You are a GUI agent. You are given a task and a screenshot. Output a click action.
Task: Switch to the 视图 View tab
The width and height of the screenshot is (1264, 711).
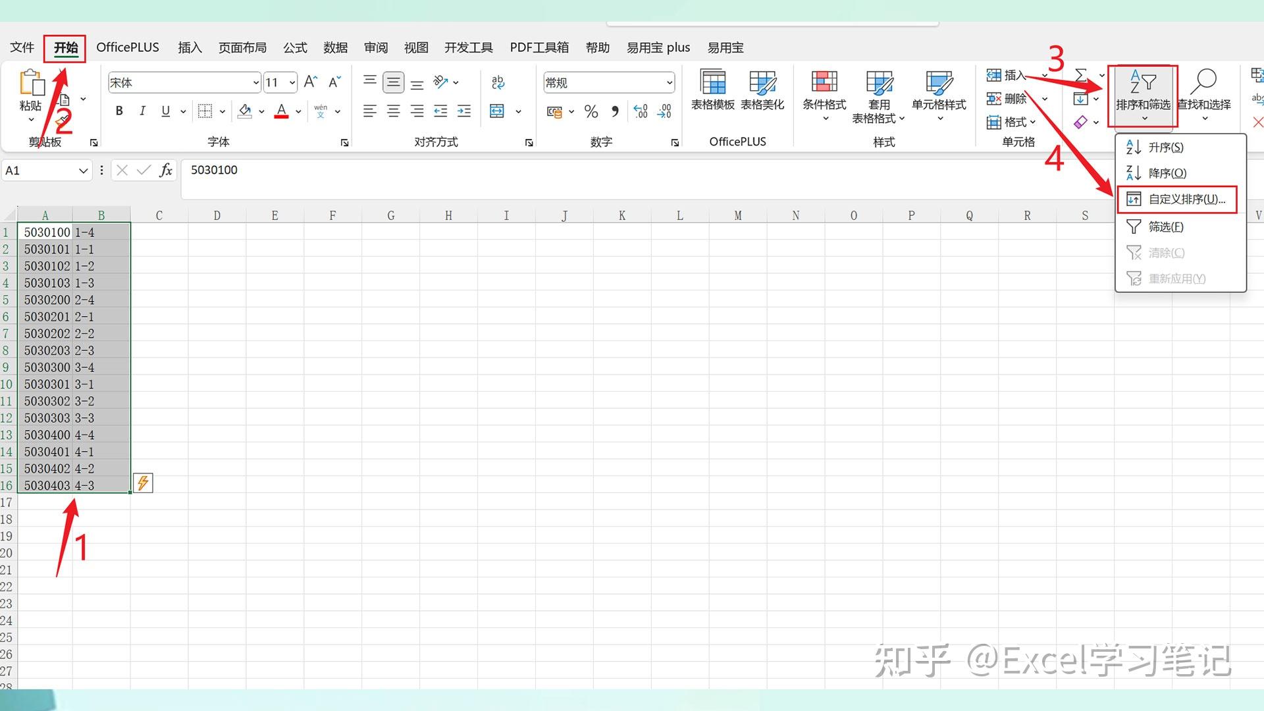coord(416,47)
